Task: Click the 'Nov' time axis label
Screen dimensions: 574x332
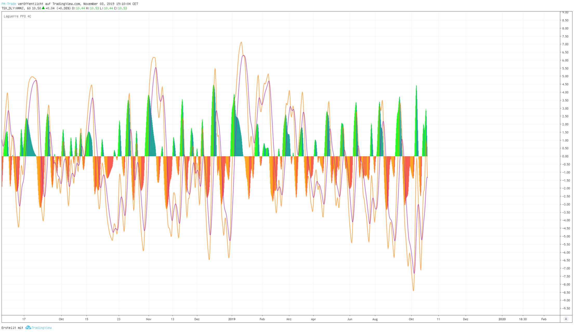Action: tap(149, 319)
